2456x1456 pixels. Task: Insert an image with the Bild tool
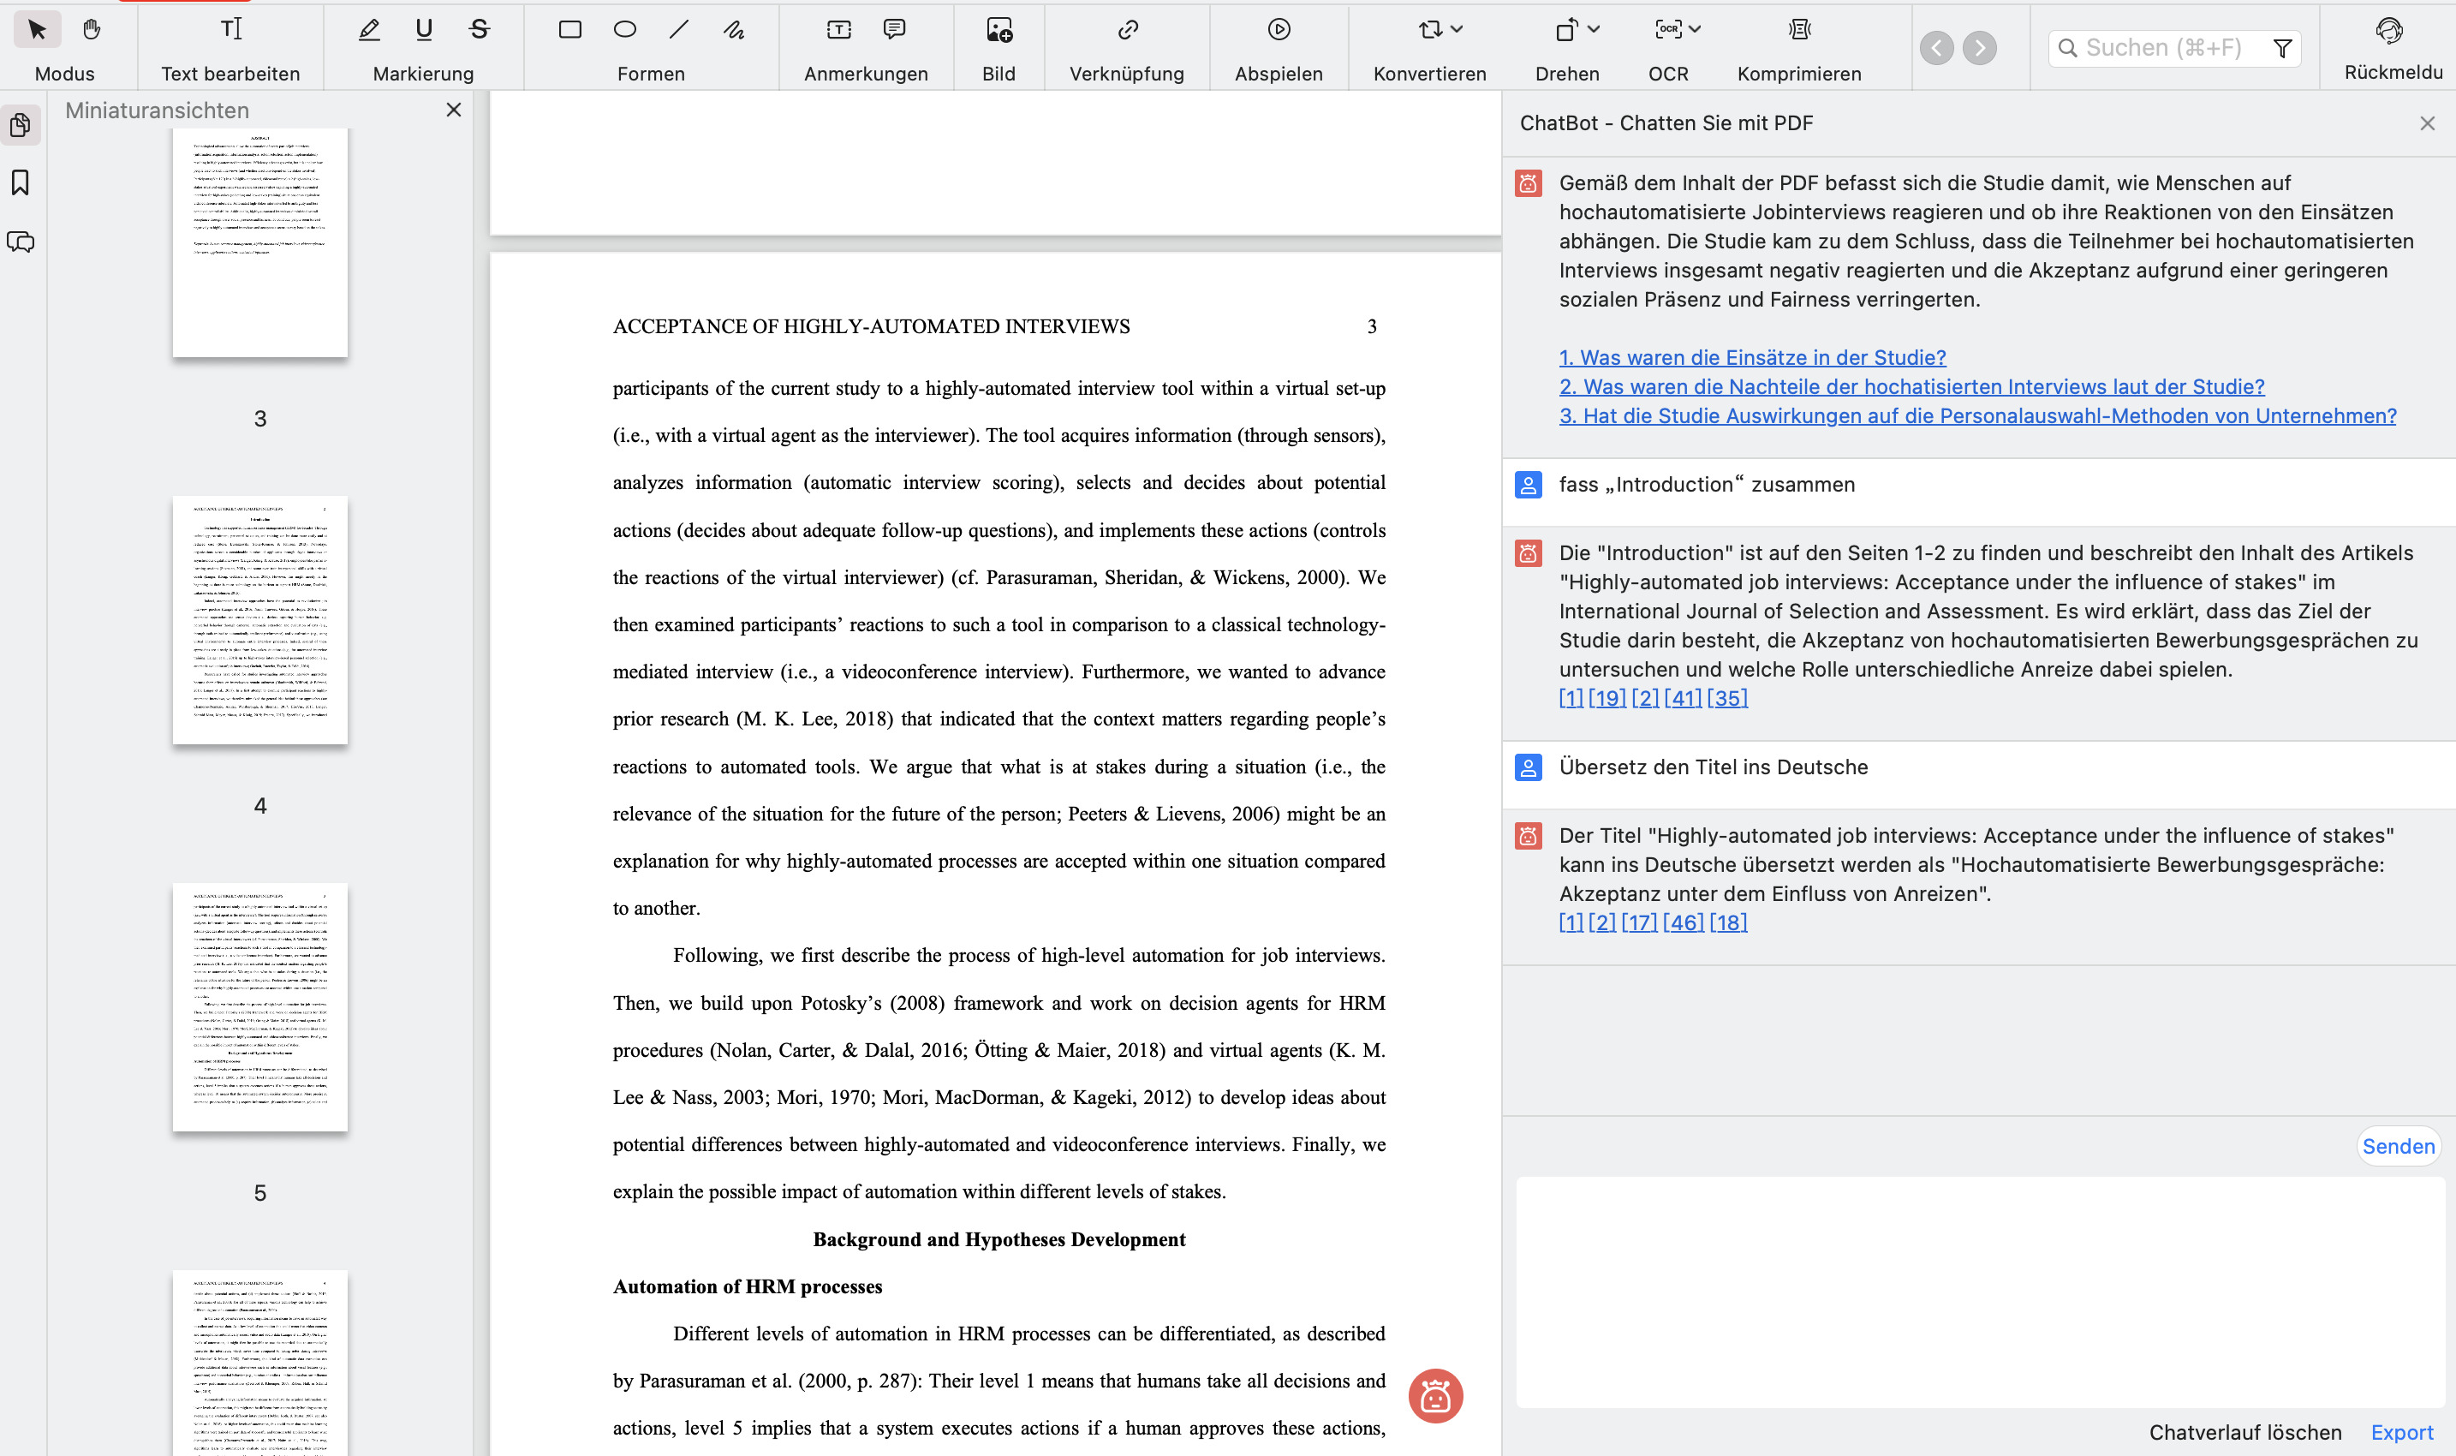pyautogui.click(x=998, y=29)
